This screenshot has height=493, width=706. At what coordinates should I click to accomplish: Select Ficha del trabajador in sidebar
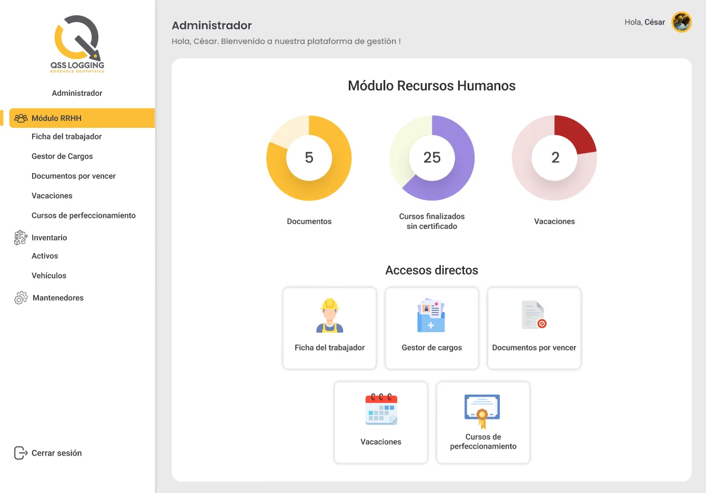click(x=67, y=137)
